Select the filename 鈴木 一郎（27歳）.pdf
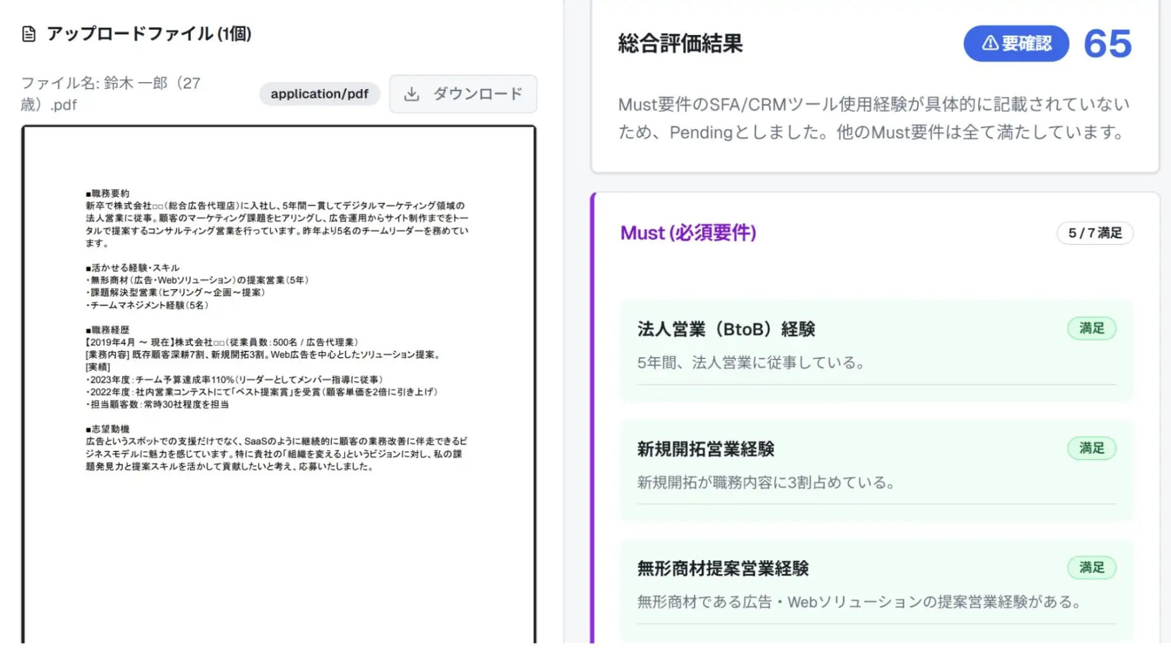Screen dimensions: 1171x648 [x=111, y=93]
